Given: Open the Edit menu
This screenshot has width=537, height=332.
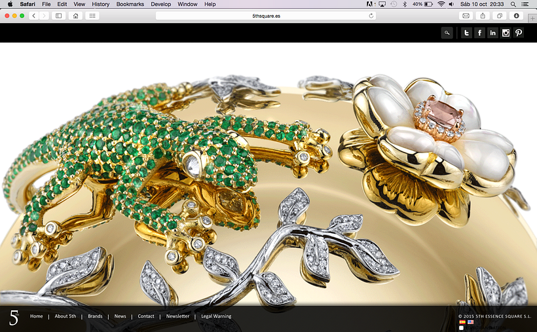Looking at the screenshot, I should pos(62,4).
